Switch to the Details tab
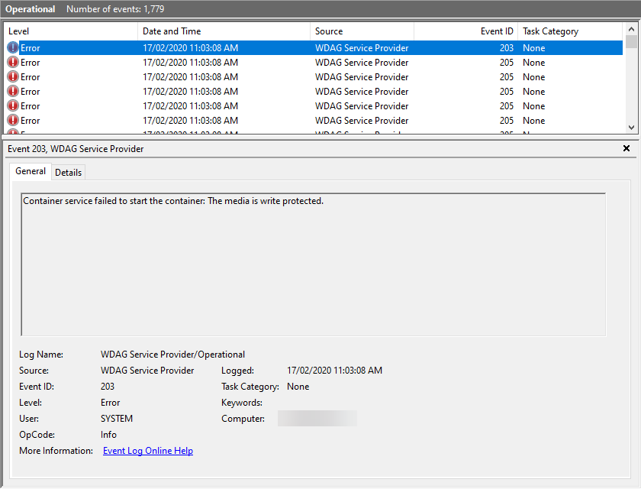641x489 pixels. 68,173
